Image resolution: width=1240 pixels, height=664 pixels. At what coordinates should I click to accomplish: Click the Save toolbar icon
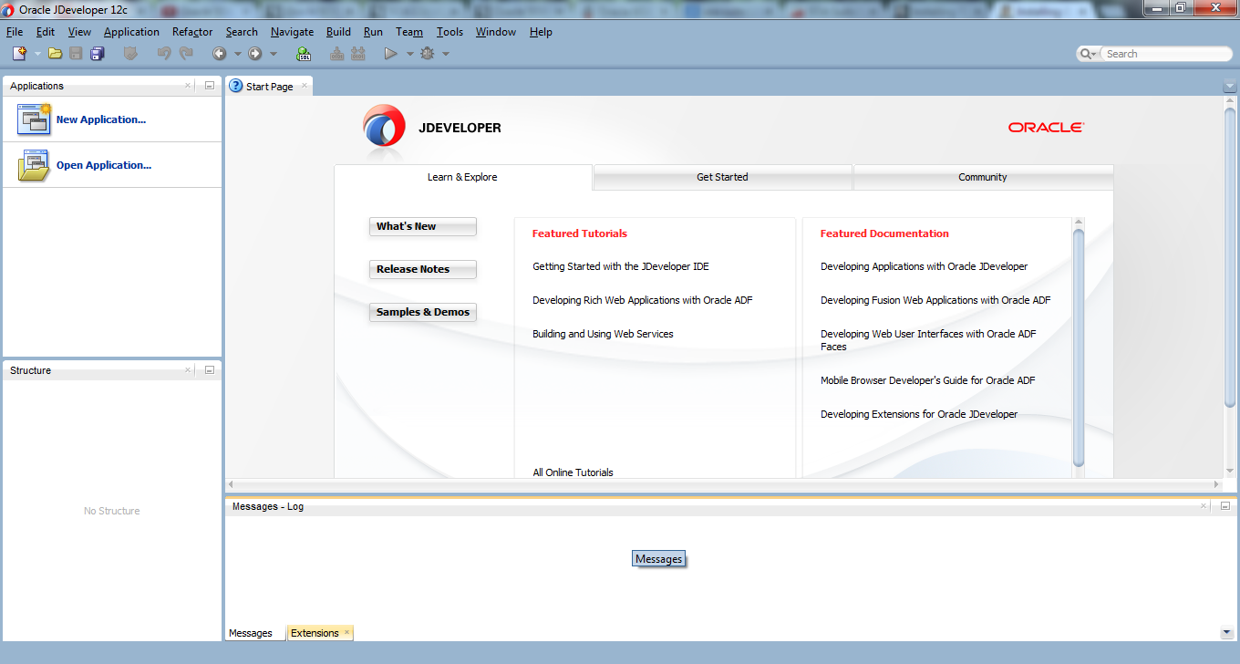(76, 54)
